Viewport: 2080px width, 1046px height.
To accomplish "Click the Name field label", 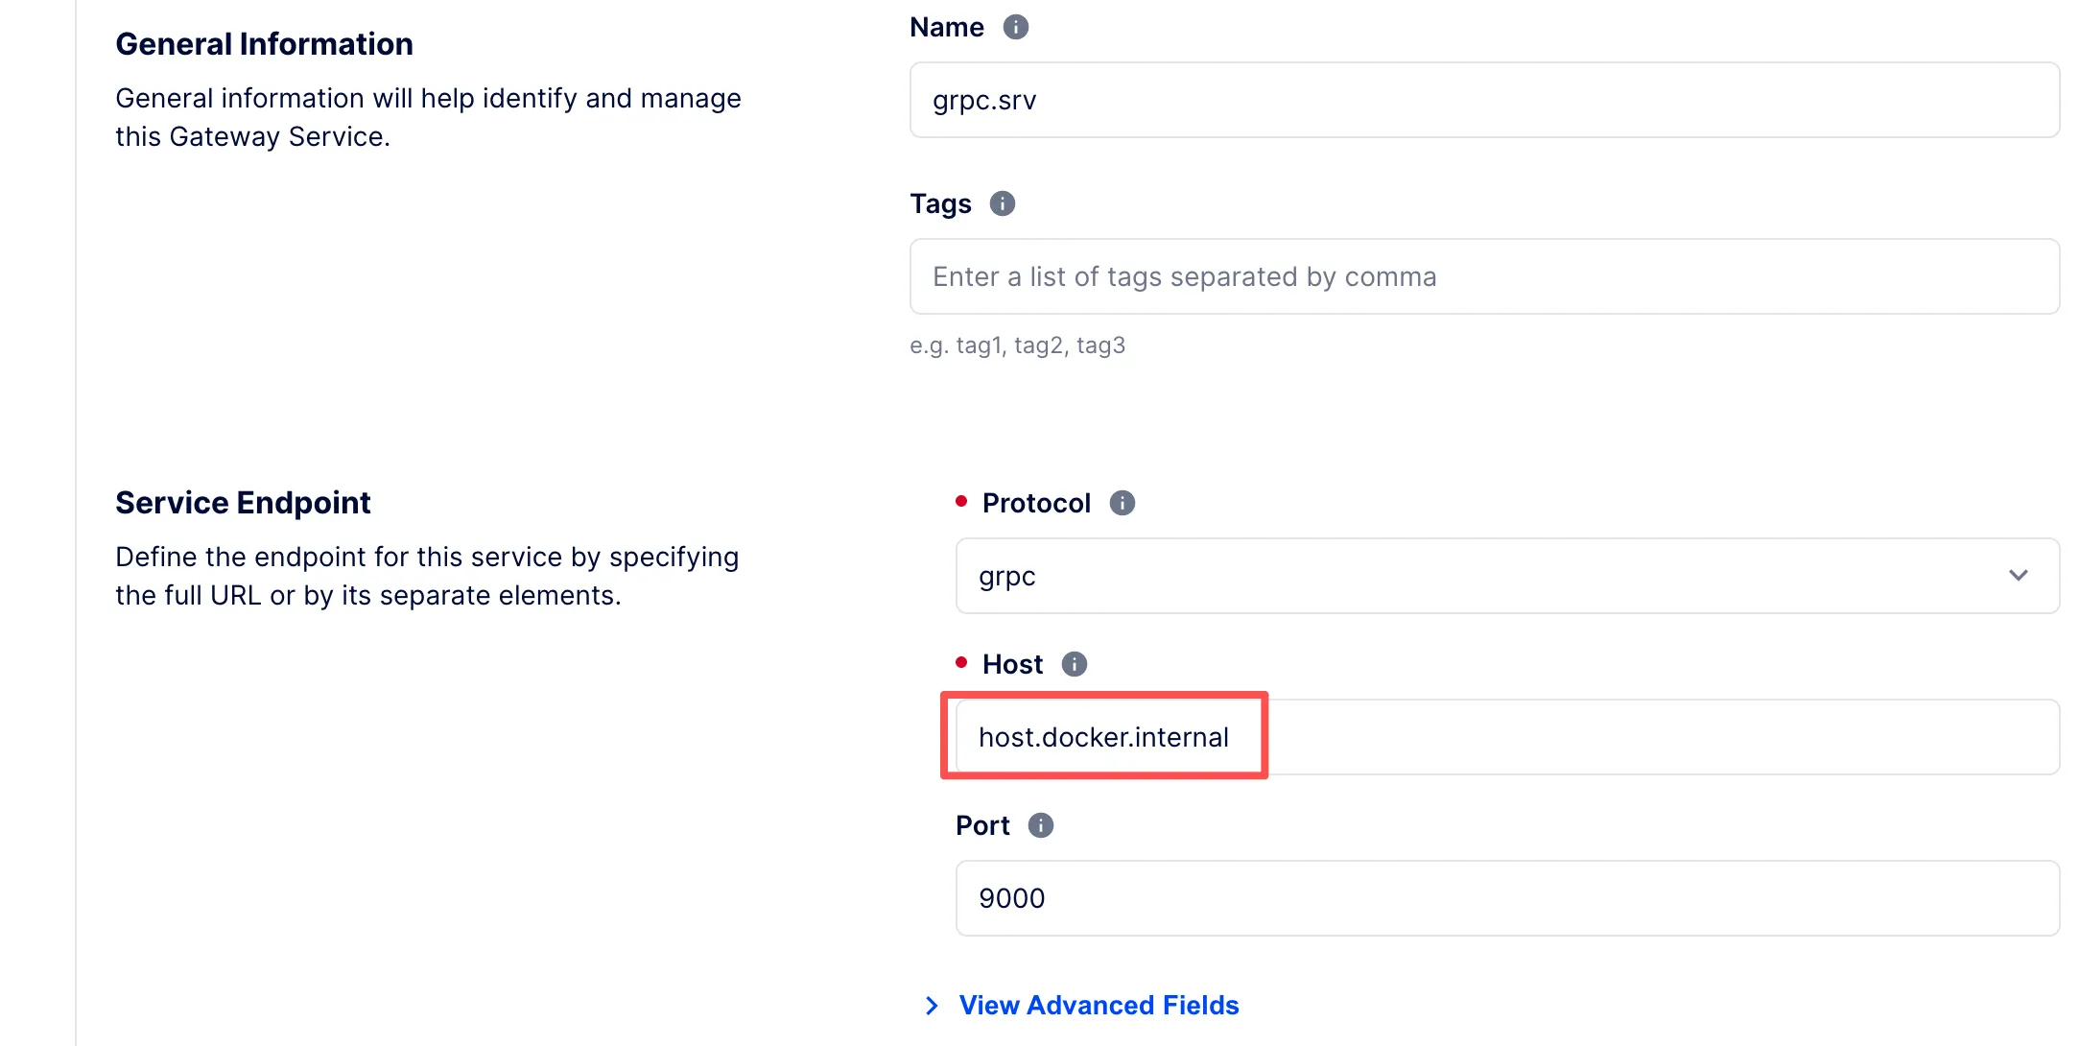I will pyautogui.click(x=946, y=27).
